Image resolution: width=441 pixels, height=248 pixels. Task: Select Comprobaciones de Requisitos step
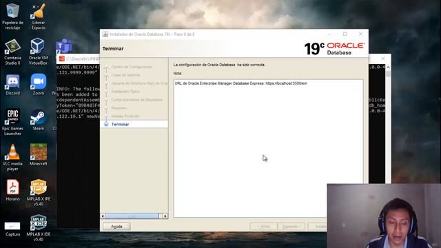coord(136,100)
